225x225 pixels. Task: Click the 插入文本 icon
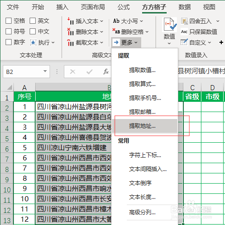(x=70, y=21)
